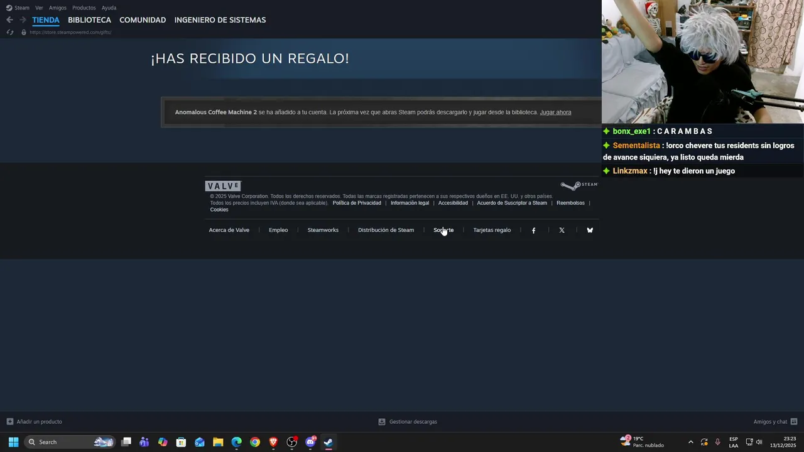Open Valve's Facebook page icon
This screenshot has height=452, width=804.
(x=534, y=230)
